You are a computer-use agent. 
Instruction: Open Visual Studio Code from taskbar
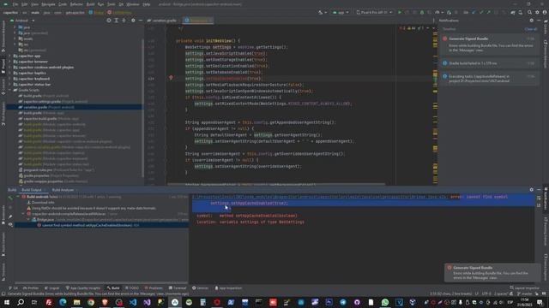(133, 302)
